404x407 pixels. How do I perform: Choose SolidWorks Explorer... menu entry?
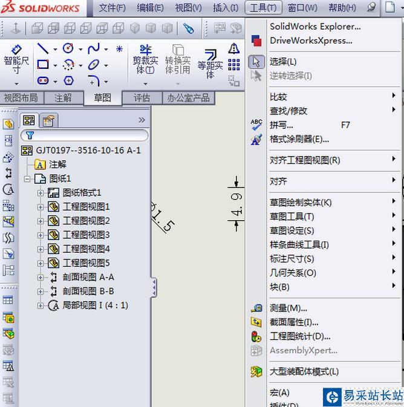[315, 27]
